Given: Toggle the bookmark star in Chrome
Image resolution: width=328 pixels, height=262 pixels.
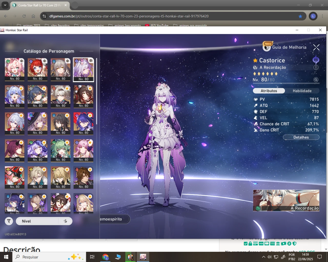Looking at the screenshot, I should pyautogui.click(x=300, y=16).
